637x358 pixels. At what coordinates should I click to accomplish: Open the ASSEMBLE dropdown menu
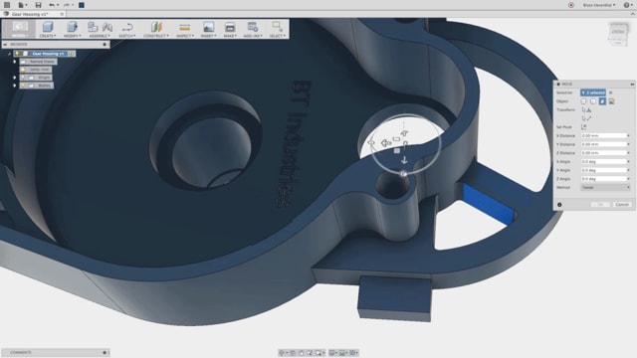100,36
